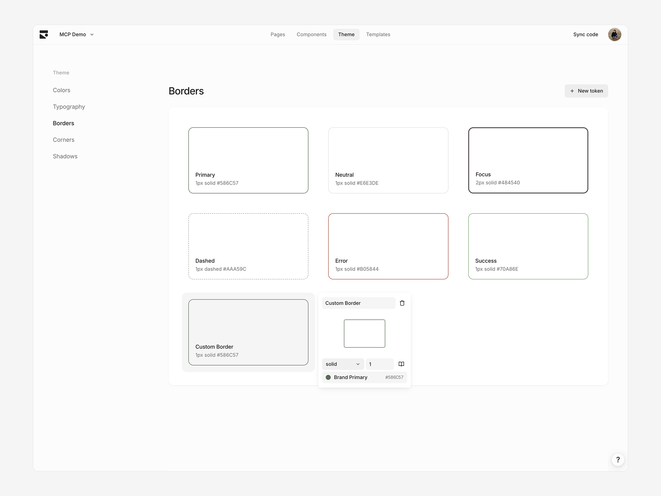Open the border style chevron arrow
Viewport: 661px width, 496px height.
click(x=358, y=364)
